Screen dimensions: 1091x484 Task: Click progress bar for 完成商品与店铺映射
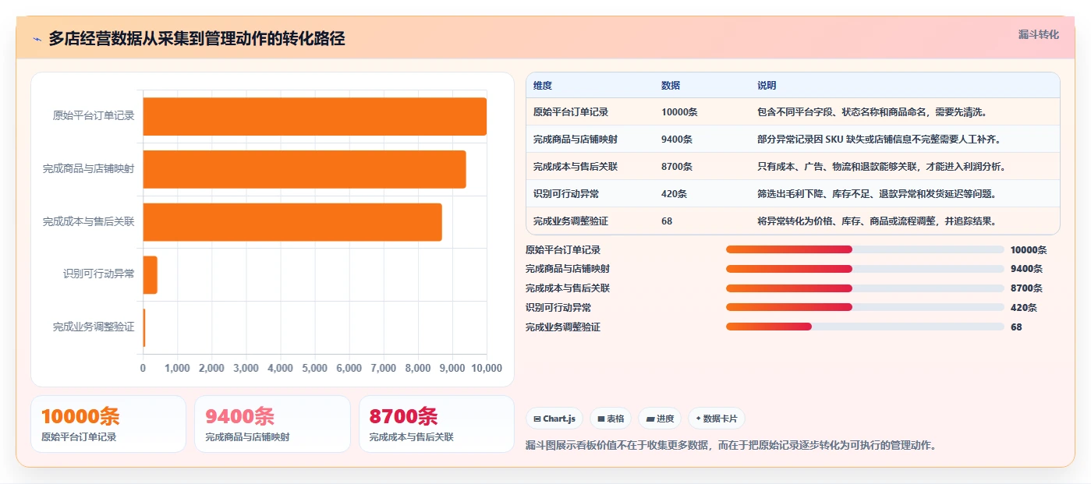865,269
